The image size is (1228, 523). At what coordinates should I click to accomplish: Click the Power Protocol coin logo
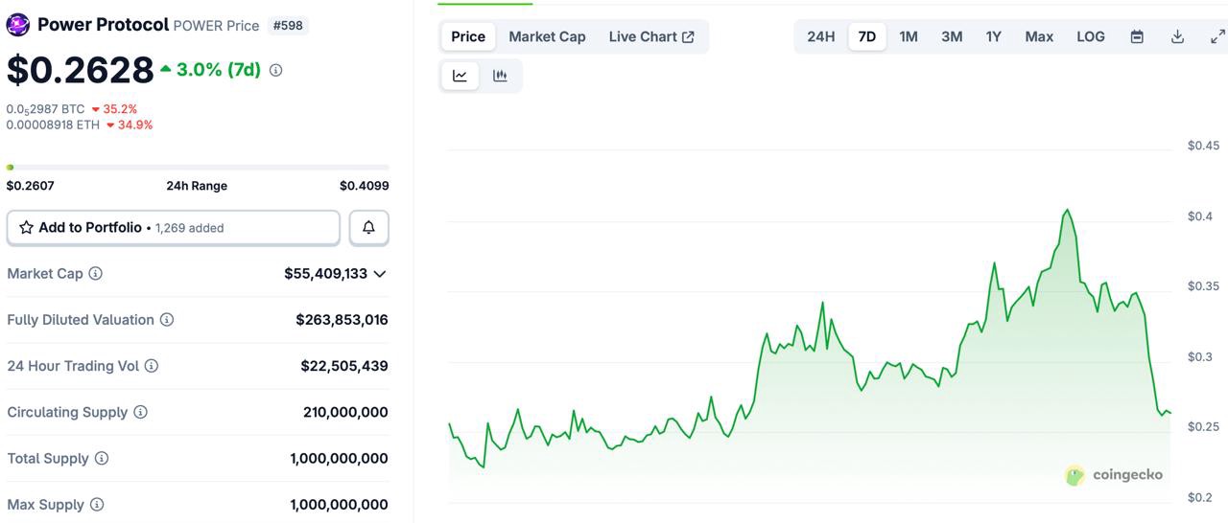[18, 25]
